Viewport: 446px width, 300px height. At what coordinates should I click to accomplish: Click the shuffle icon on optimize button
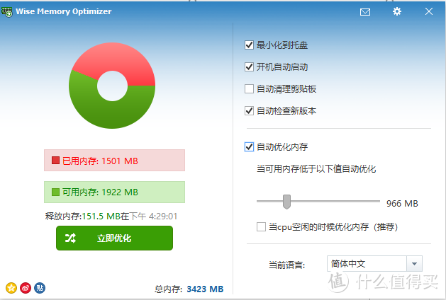(70, 238)
